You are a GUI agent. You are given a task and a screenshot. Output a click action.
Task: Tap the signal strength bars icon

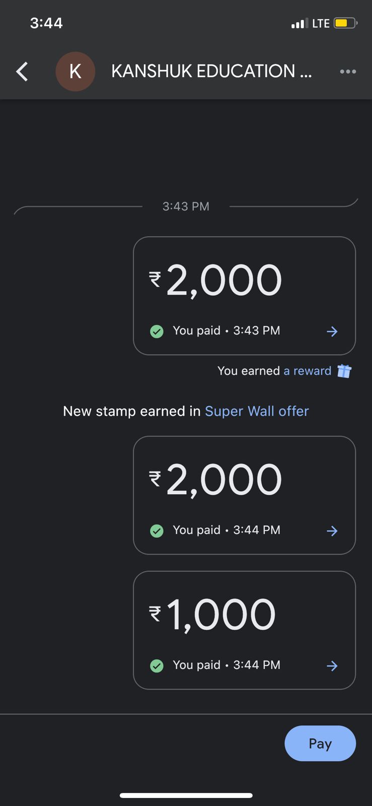pos(300,23)
